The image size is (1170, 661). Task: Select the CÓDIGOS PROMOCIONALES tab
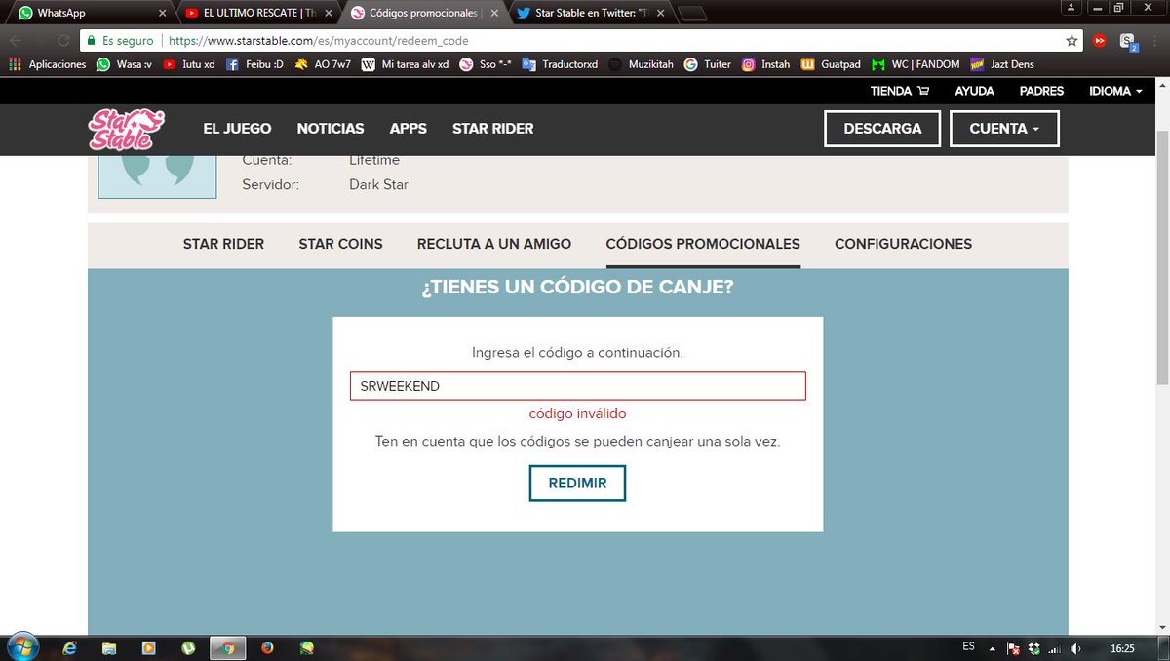click(703, 244)
